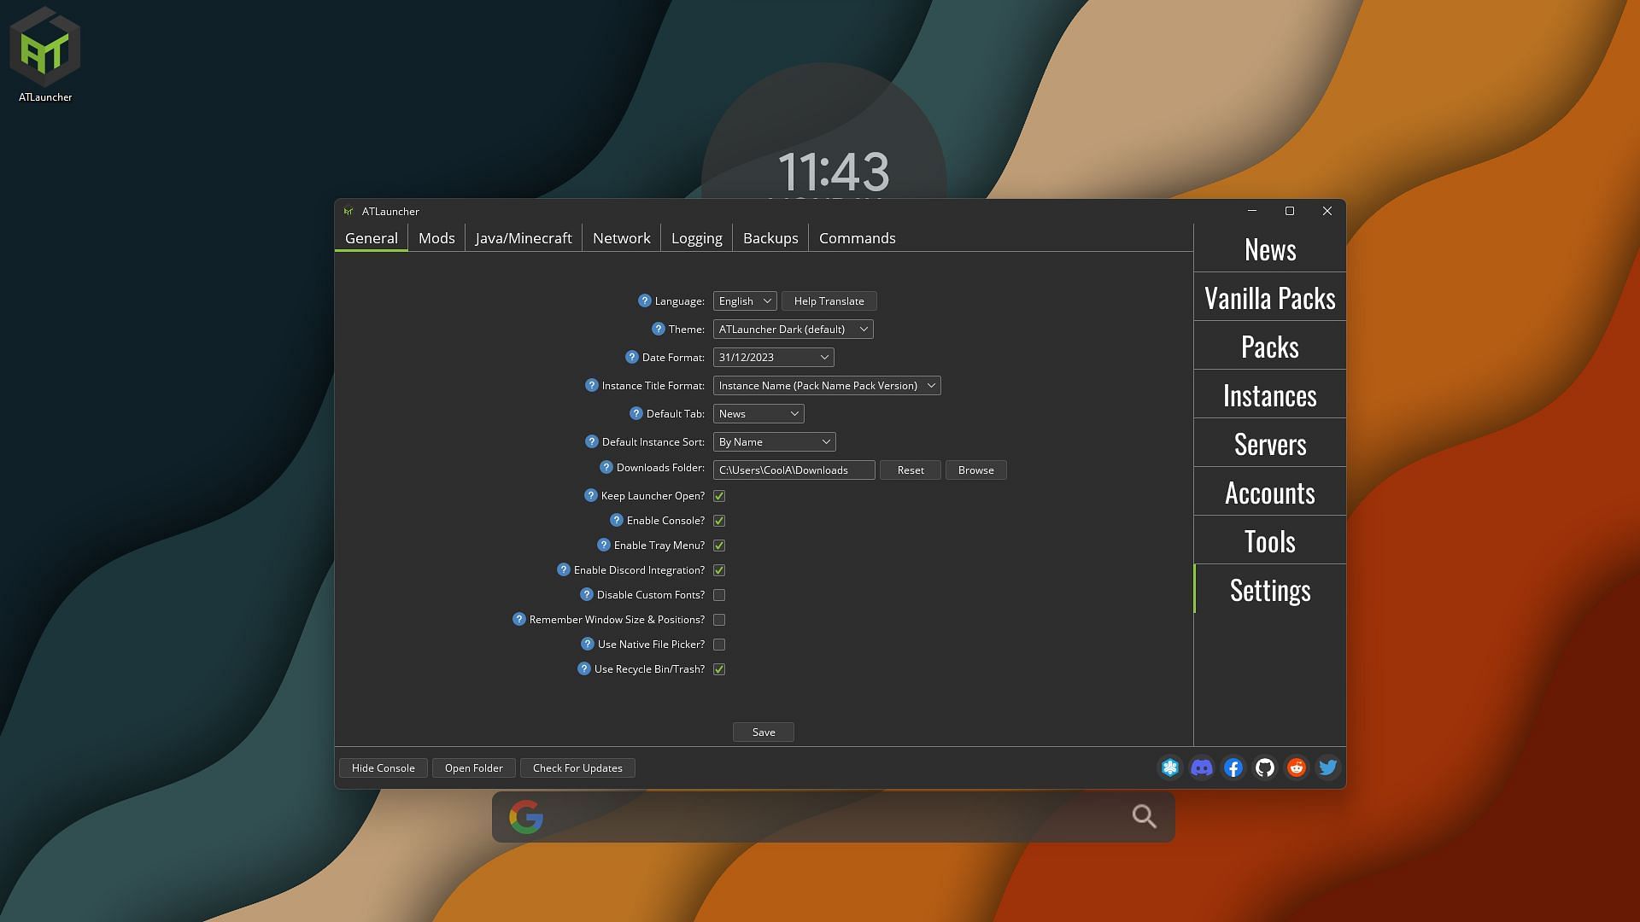Open the Date Format dropdown
This screenshot has width=1640, height=922.
point(773,357)
